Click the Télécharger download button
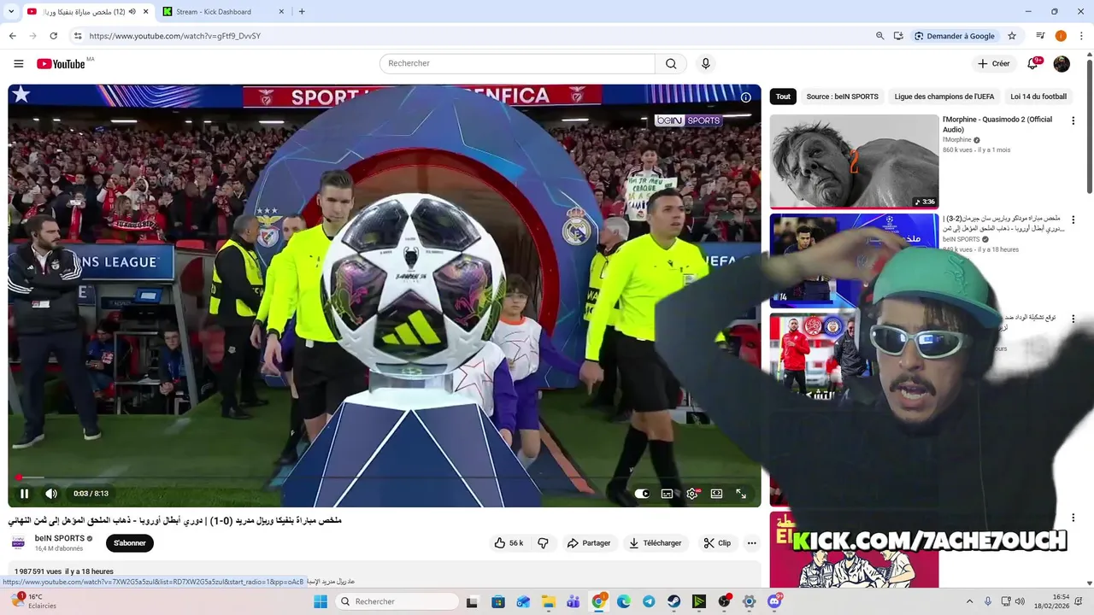1094x615 pixels. (x=656, y=543)
